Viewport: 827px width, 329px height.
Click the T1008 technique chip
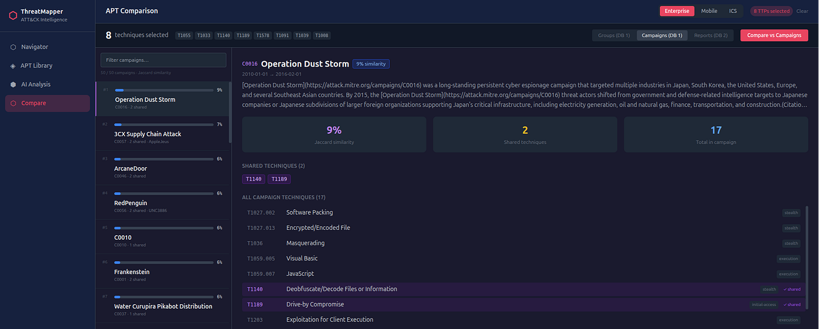[x=321, y=35]
